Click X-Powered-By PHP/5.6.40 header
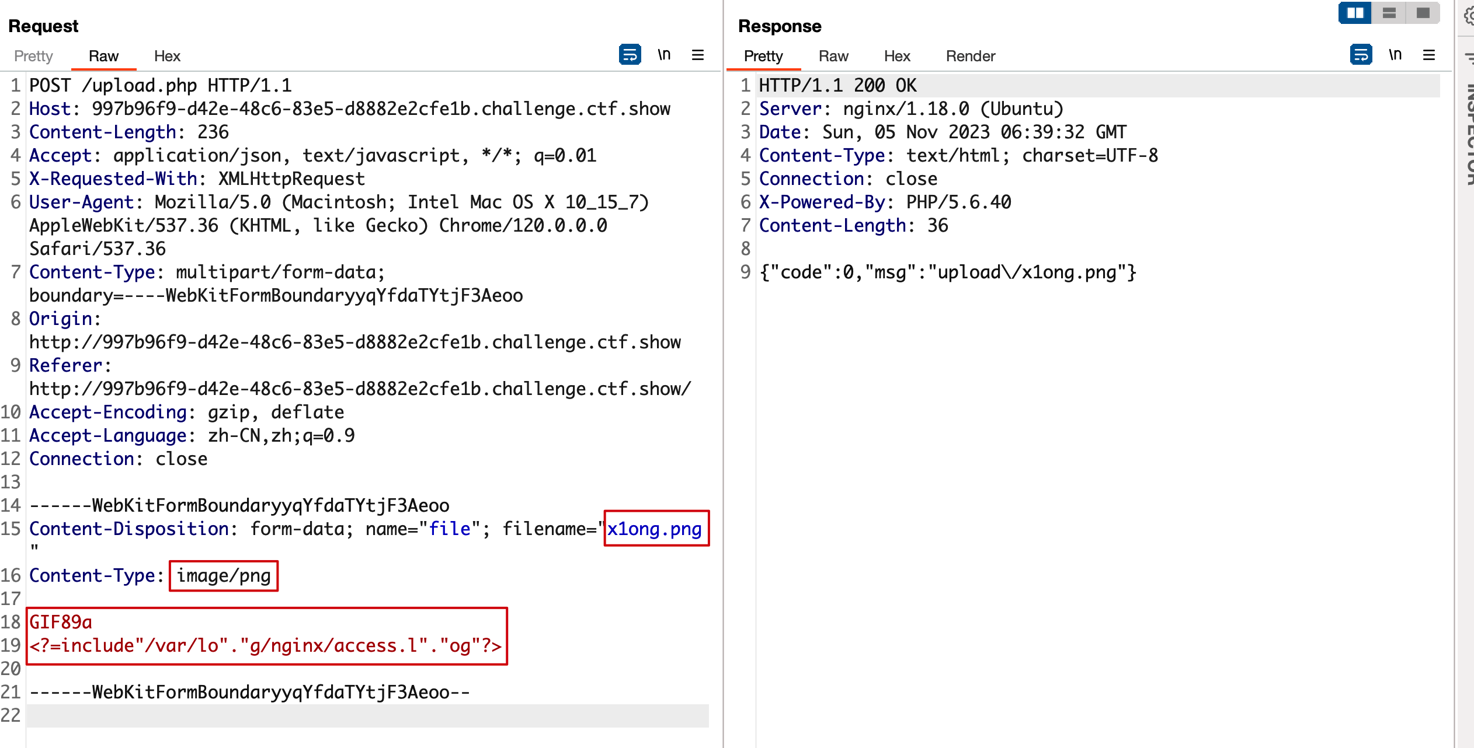Viewport: 1474px width, 748px height. (885, 202)
